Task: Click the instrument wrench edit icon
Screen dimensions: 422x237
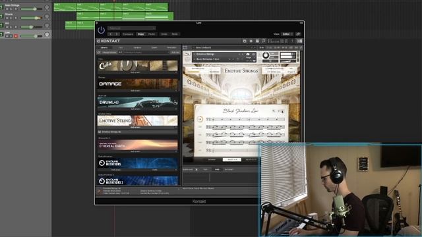Action: click(x=187, y=54)
